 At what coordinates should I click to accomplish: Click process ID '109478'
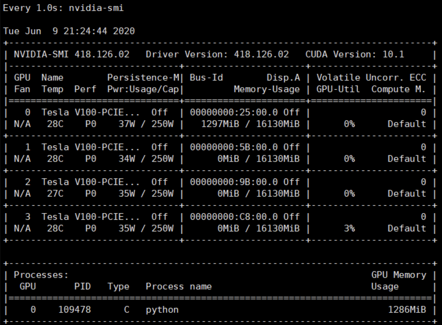point(74,310)
